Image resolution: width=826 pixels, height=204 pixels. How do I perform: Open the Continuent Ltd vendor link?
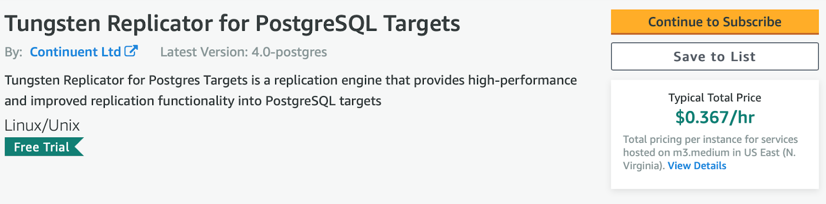click(75, 52)
